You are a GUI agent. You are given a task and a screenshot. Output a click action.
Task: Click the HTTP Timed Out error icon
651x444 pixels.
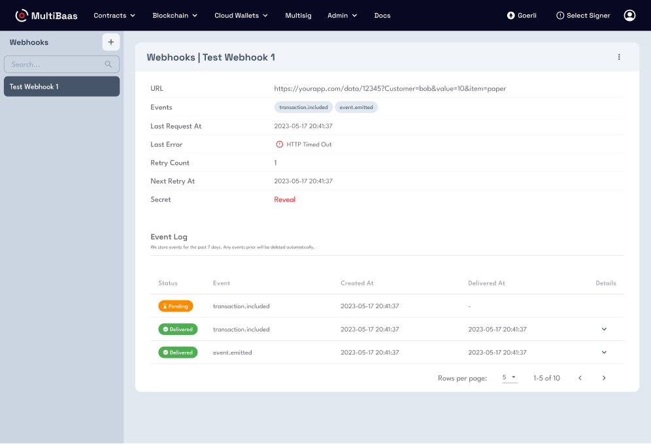(280, 144)
